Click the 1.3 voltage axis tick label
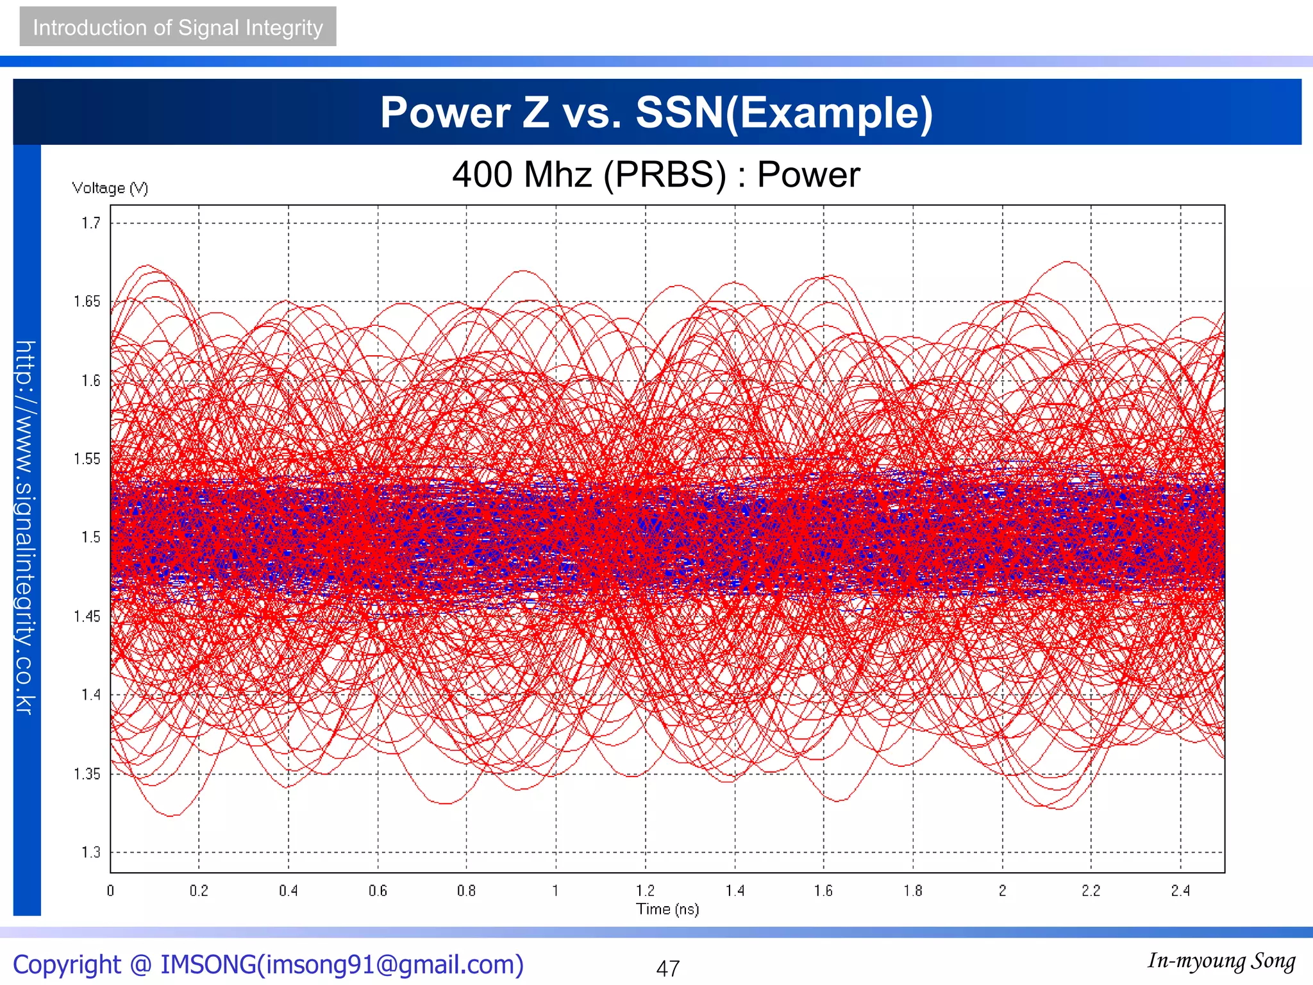The image size is (1313, 985). pos(90,852)
